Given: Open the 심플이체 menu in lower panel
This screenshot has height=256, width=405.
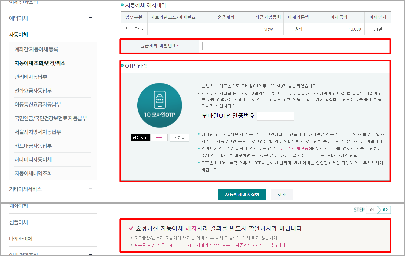Looking at the screenshot, I should (18, 222).
